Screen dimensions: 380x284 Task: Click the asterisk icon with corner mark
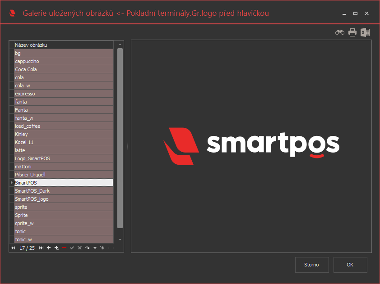pyautogui.click(x=102, y=248)
